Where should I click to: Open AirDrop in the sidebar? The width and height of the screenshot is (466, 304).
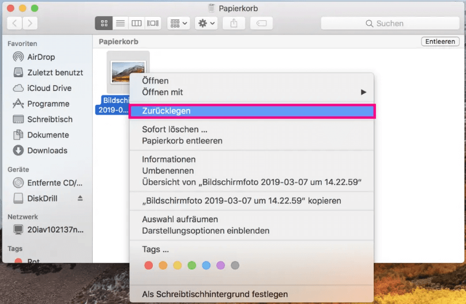click(x=41, y=57)
